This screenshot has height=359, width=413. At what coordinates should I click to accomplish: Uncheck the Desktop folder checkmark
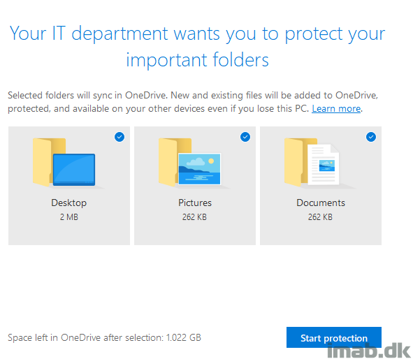[x=119, y=137]
